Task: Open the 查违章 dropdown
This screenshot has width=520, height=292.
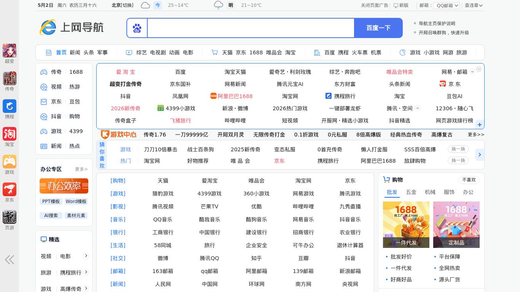Action: point(474,5)
